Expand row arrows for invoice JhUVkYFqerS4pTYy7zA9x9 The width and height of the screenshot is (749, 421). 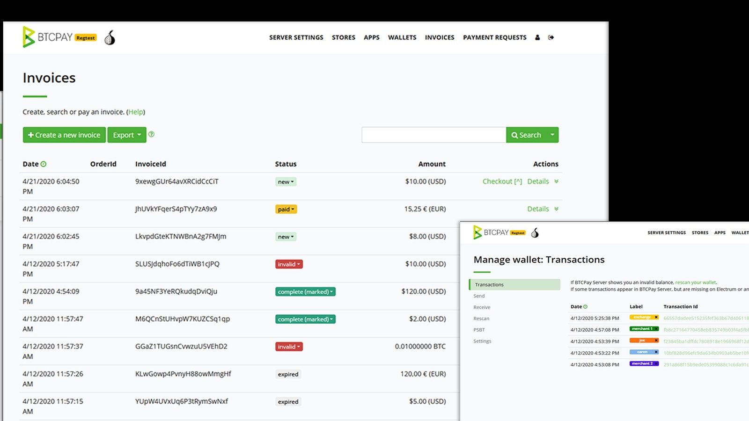point(556,209)
